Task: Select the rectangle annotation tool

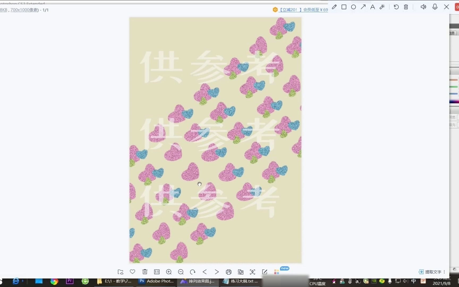Action: [344, 7]
